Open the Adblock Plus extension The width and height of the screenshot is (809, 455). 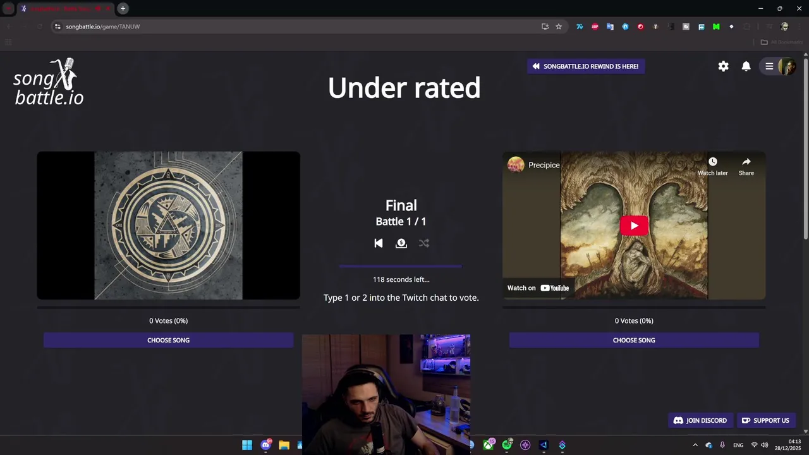[595, 27]
